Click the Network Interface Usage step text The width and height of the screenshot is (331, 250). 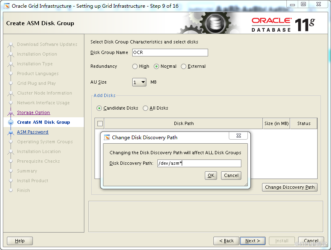click(43, 103)
